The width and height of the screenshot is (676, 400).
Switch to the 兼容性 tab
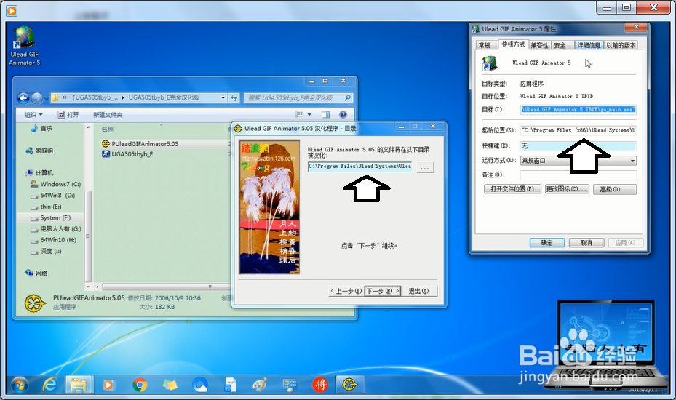tap(539, 45)
